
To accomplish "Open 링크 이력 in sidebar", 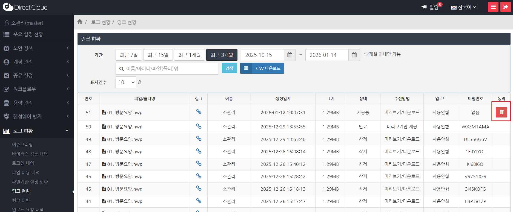I will 21,200.
